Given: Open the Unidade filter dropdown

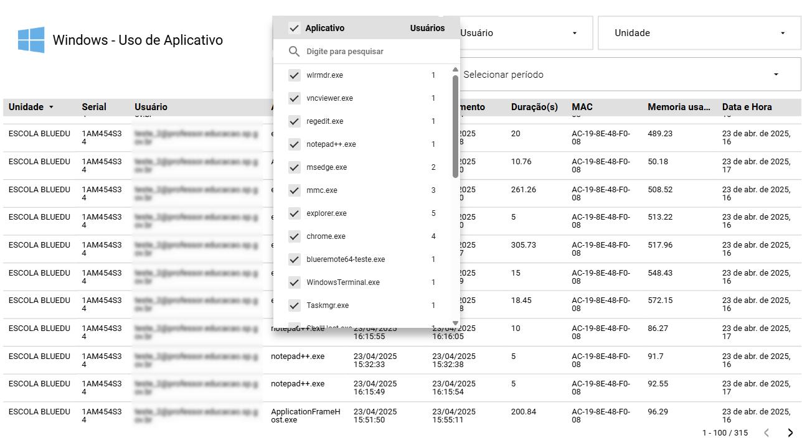Looking at the screenshot, I should point(699,33).
